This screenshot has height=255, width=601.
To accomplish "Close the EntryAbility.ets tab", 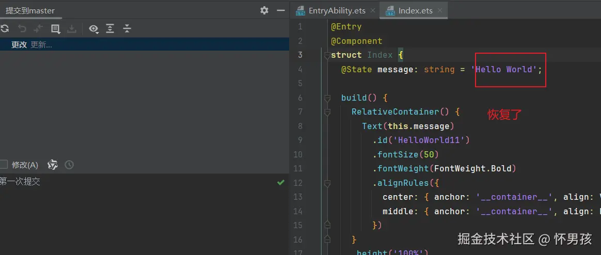I will 373,11.
